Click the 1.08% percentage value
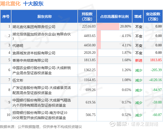 click(x=126, y=80)
